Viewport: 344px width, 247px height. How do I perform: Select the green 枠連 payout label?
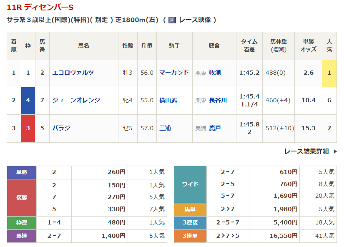click(22, 222)
